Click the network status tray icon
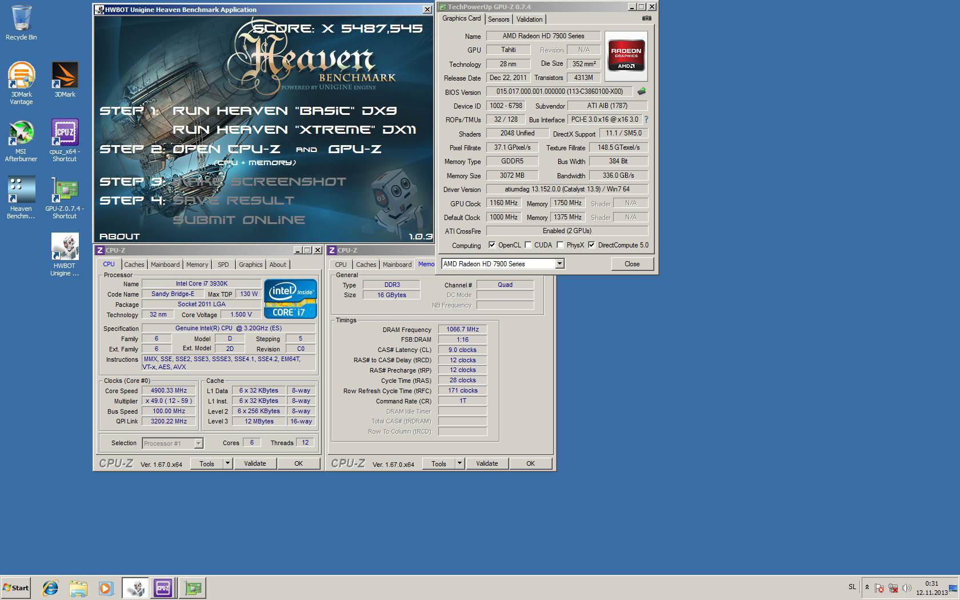 click(x=893, y=587)
